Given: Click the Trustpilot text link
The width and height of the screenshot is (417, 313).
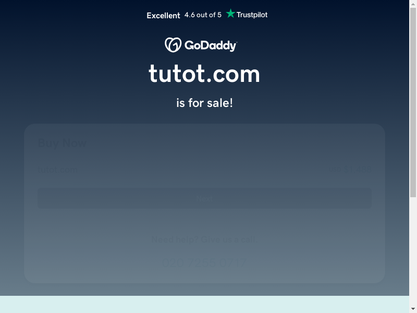Looking at the screenshot, I should click(252, 15).
